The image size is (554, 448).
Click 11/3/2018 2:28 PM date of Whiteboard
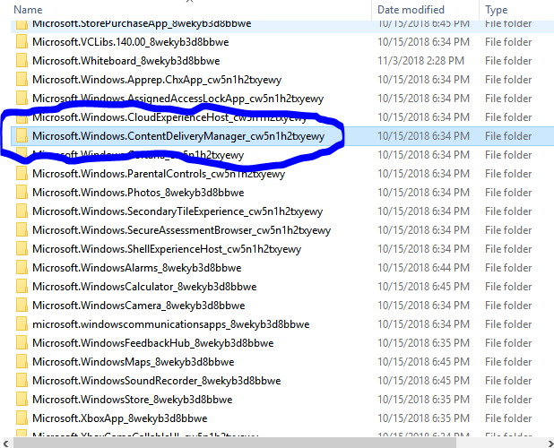point(420,61)
